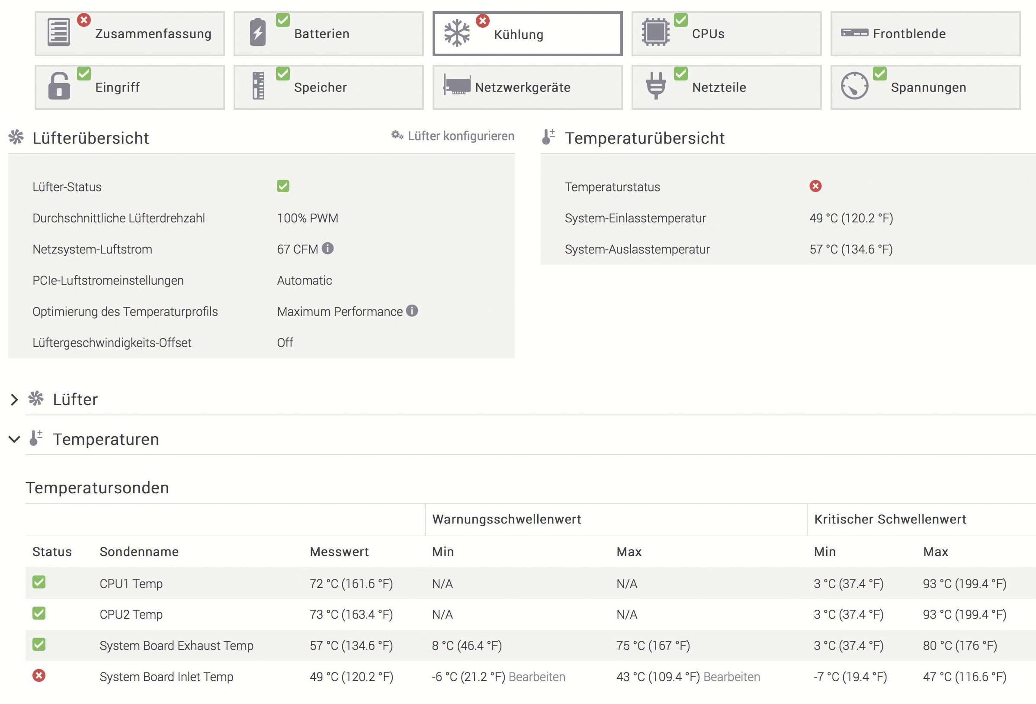1036x704 pixels.
Task: Click the CPU chip icon
Action: pyautogui.click(x=655, y=32)
